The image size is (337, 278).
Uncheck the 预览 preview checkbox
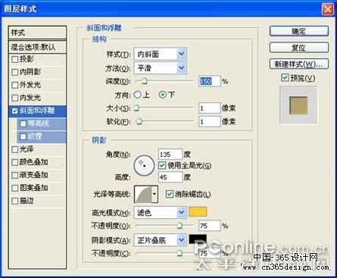tap(285, 78)
